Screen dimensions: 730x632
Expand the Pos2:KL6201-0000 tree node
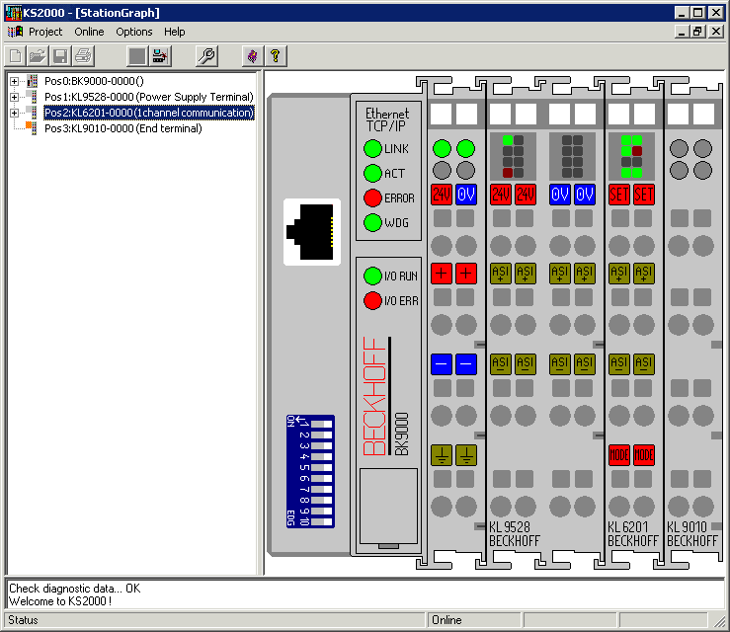(x=15, y=113)
